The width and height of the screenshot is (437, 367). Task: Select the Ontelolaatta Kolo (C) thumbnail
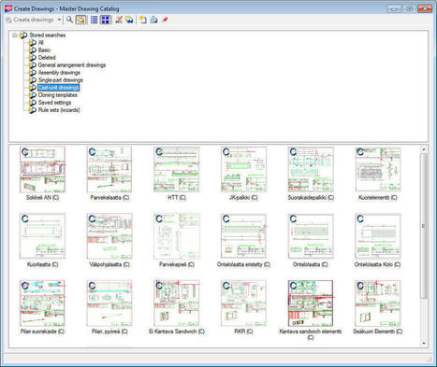coord(378,236)
